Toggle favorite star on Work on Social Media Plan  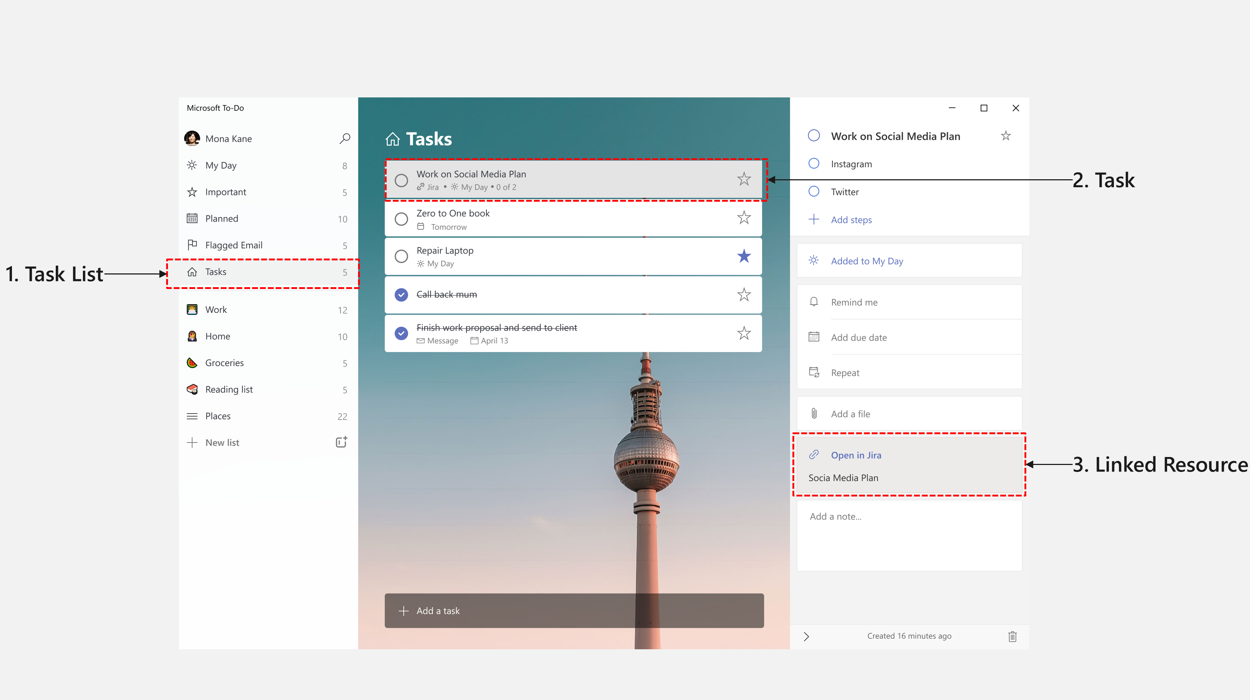click(x=744, y=179)
